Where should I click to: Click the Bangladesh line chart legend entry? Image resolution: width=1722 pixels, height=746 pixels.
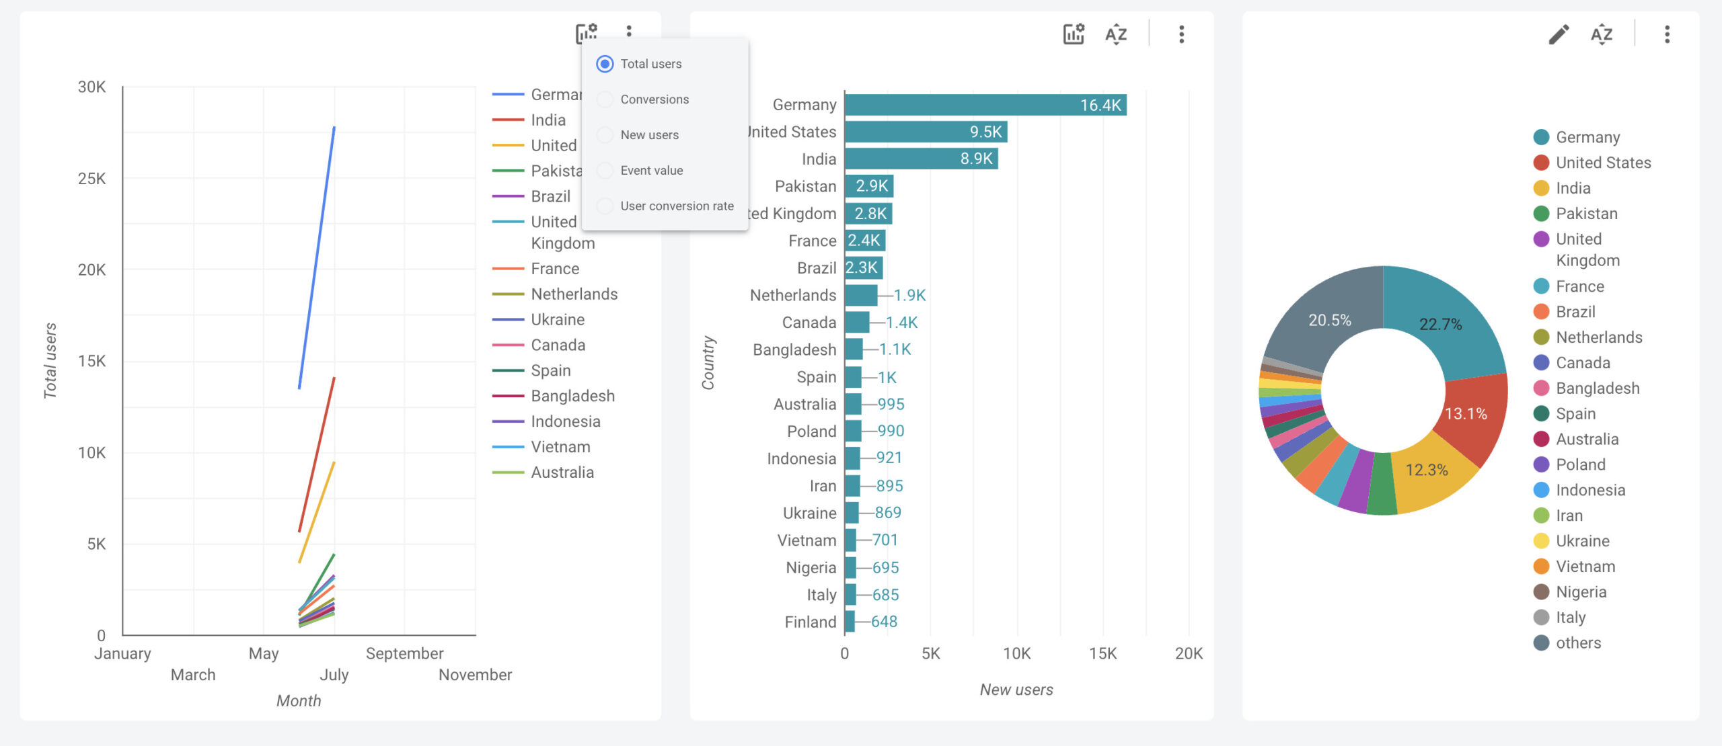point(572,397)
